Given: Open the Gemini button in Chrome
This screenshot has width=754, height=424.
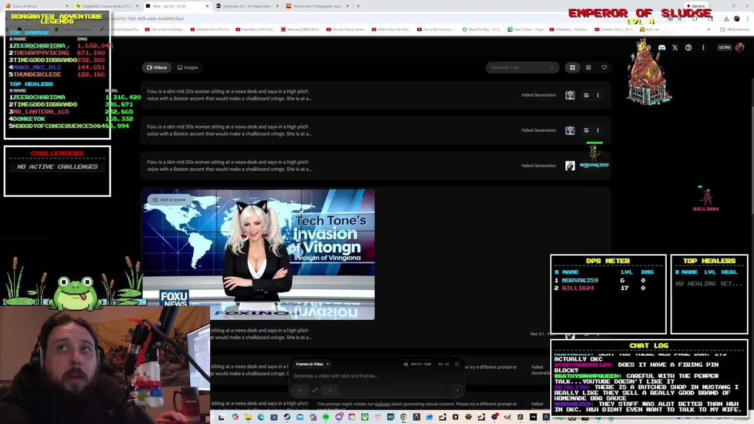Looking at the screenshot, I should 696,6.
